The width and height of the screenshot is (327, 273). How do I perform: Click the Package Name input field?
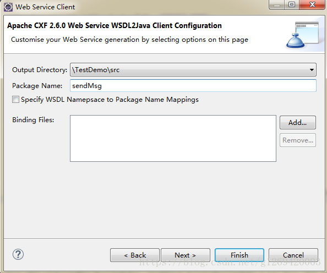pos(193,86)
